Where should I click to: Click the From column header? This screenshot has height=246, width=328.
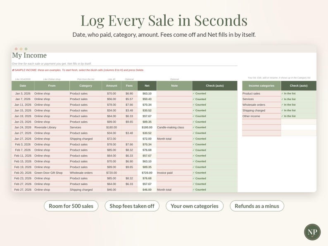(x=52, y=86)
